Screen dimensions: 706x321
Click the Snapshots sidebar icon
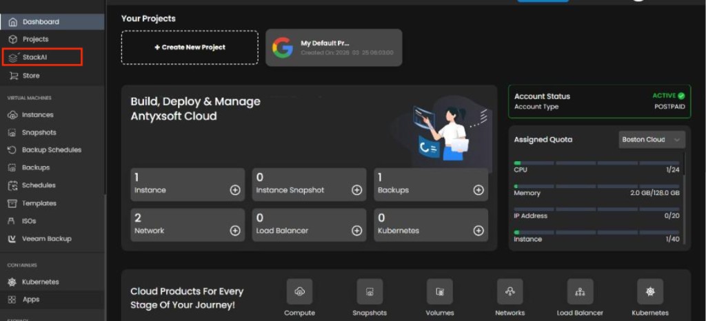[x=12, y=133]
